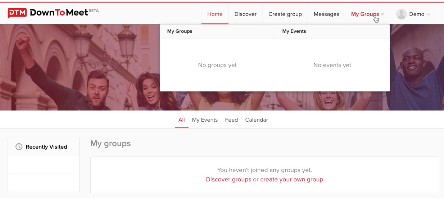
Task: Show the Calendar tab
Action: click(257, 120)
